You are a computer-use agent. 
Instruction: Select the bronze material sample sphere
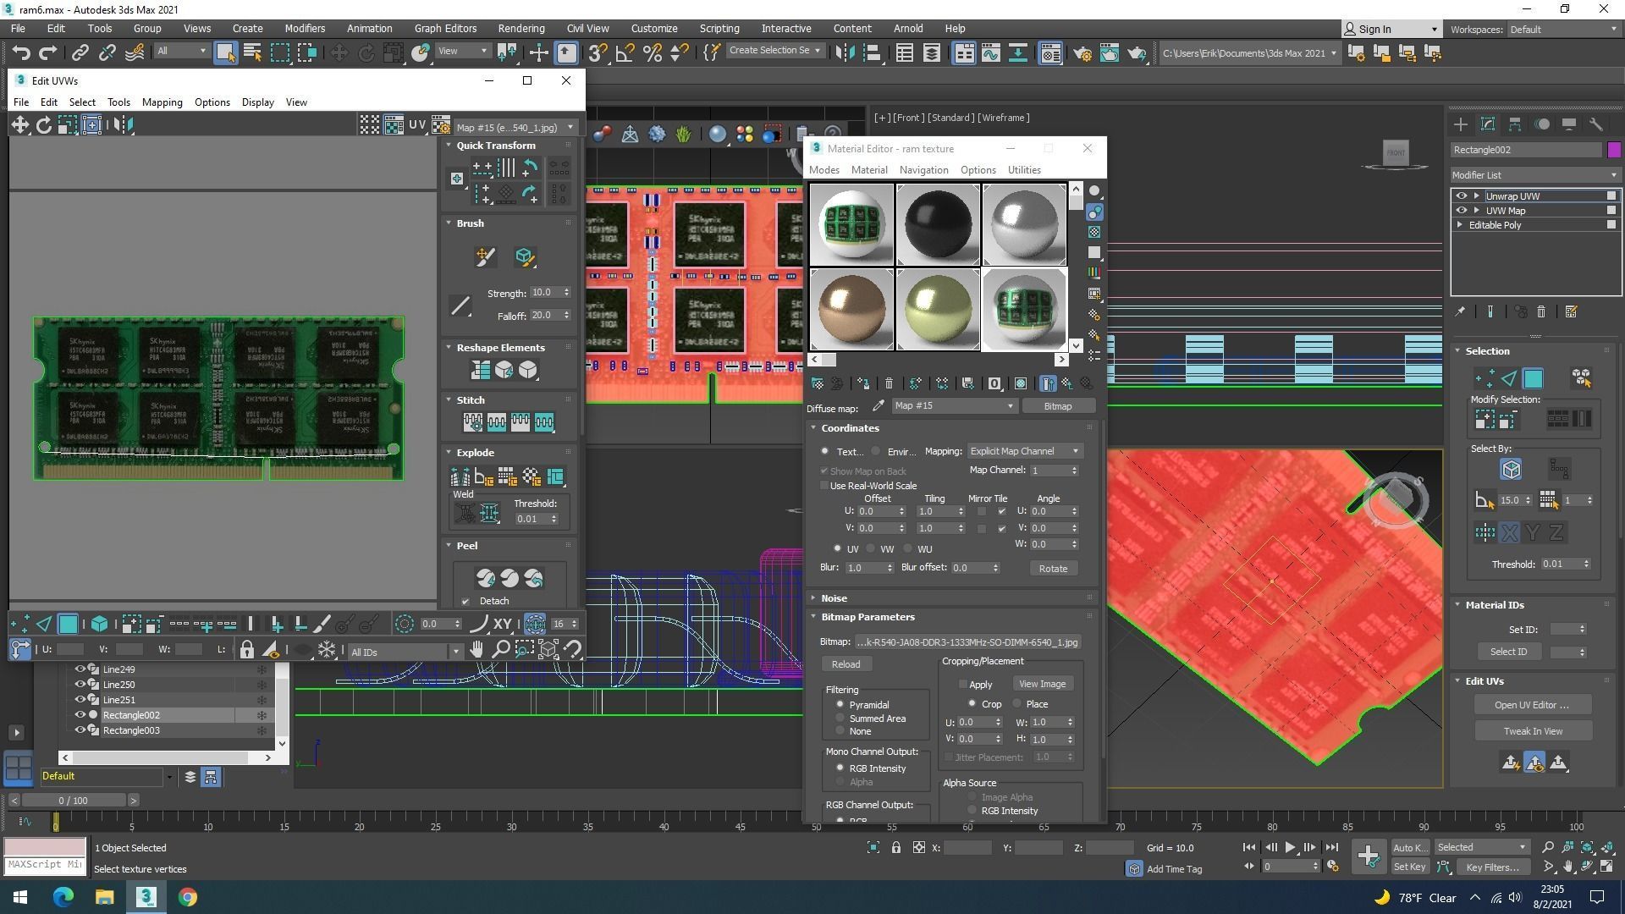pyautogui.click(x=851, y=309)
